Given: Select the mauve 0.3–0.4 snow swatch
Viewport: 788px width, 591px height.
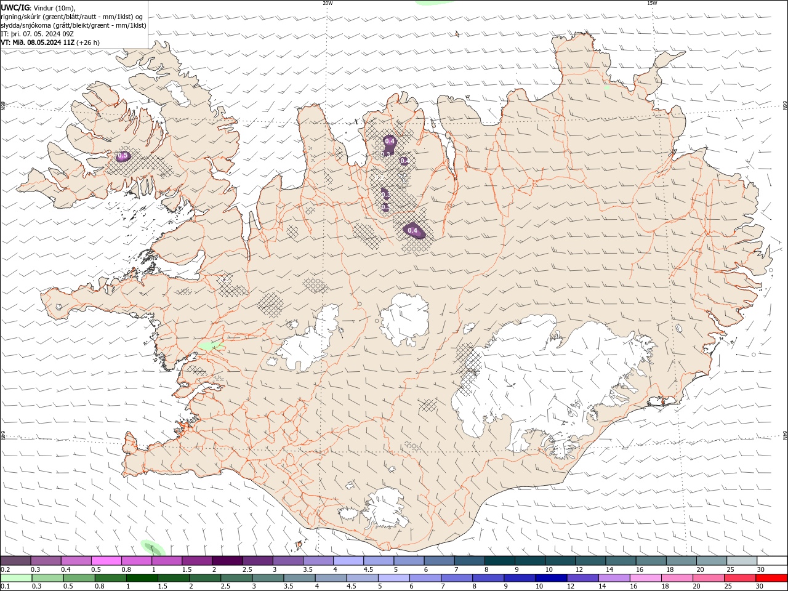Looking at the screenshot, I should (46, 561).
